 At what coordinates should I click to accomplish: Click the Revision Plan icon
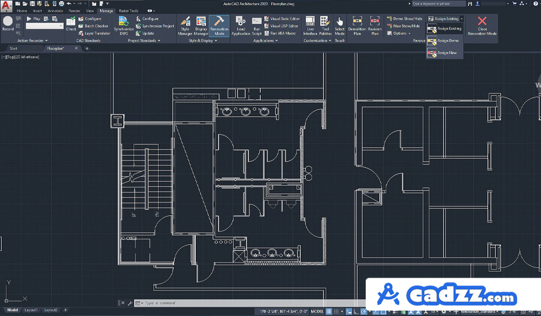pos(375,25)
